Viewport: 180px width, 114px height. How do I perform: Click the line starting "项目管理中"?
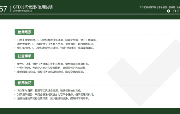[56, 44]
